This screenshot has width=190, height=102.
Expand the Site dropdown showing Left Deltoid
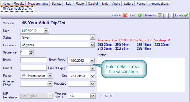click(x=92, y=76)
